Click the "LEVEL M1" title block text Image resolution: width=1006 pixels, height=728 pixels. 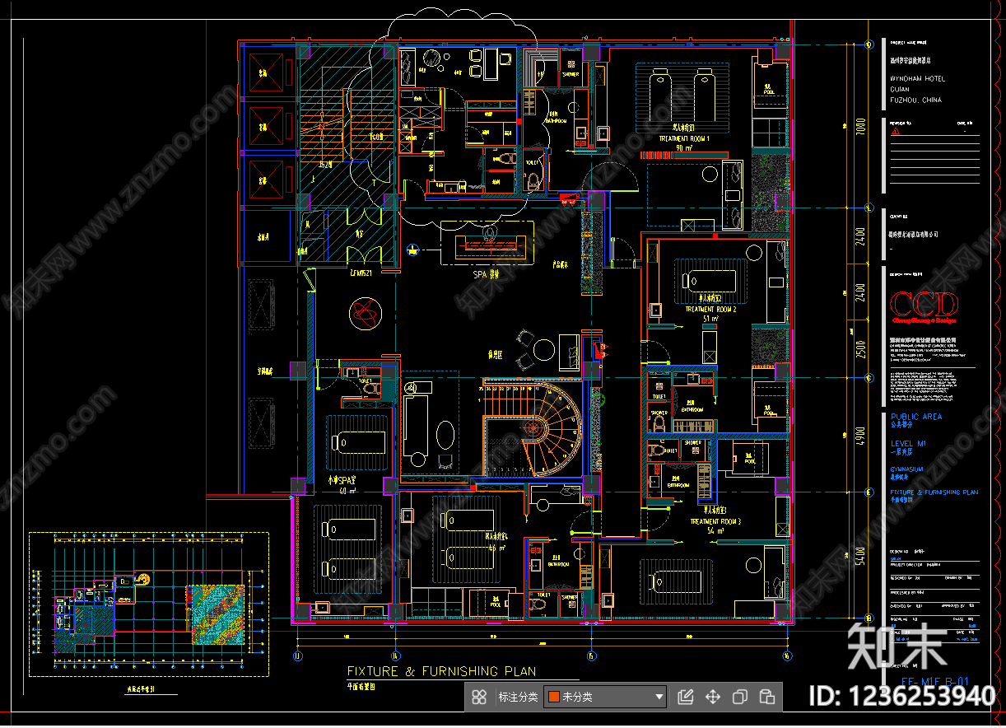coord(908,443)
